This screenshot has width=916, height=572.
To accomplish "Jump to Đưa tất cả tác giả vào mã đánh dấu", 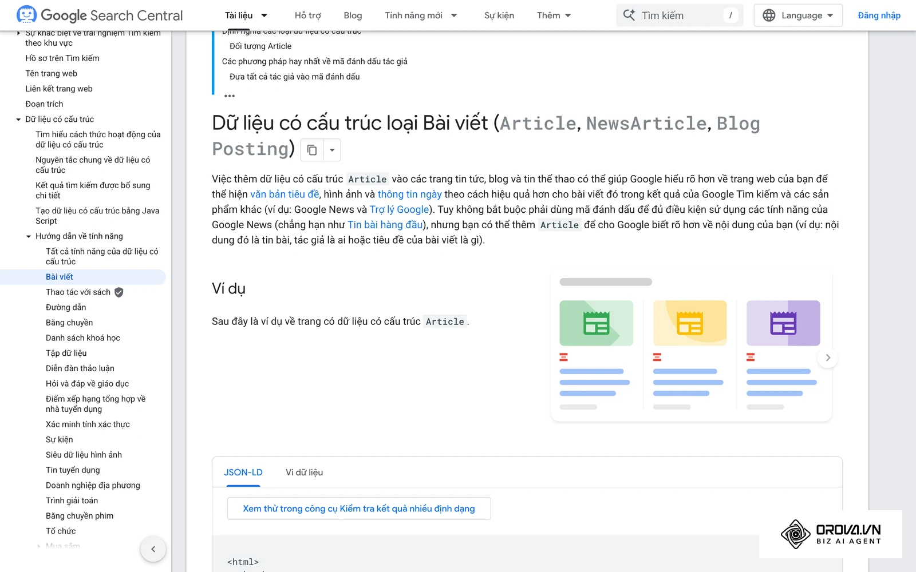I will pyautogui.click(x=295, y=77).
